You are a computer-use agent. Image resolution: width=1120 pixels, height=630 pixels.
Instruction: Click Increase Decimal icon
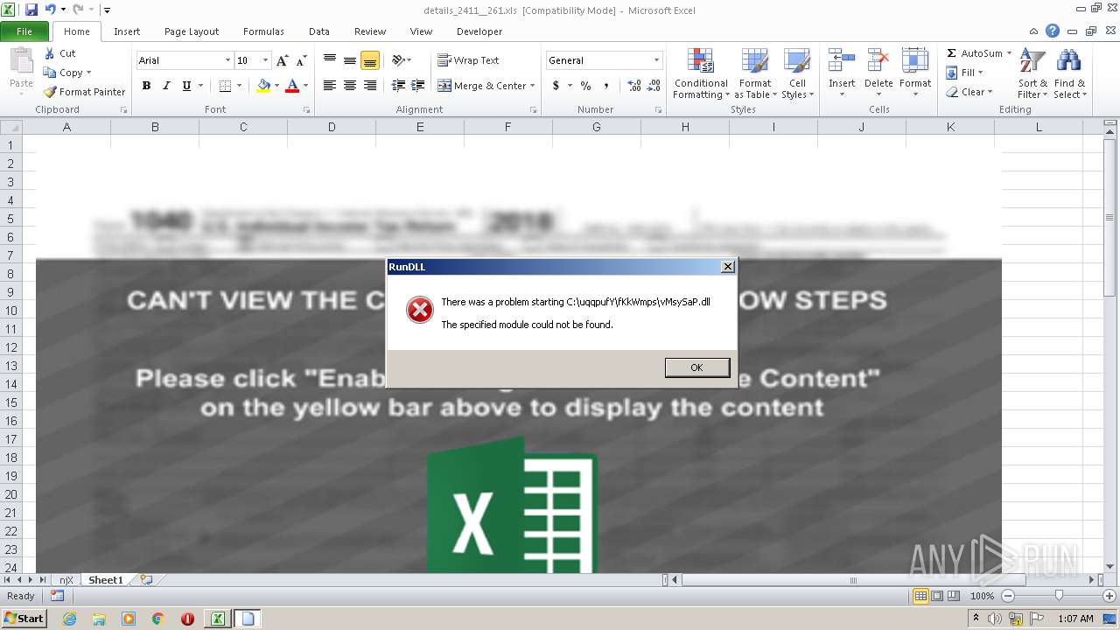634,86
